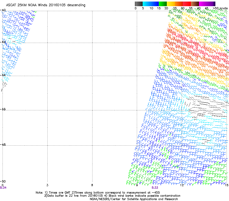Click the NOAA/NESDIS credit line
This screenshot has height=201, width=229.
134,199
